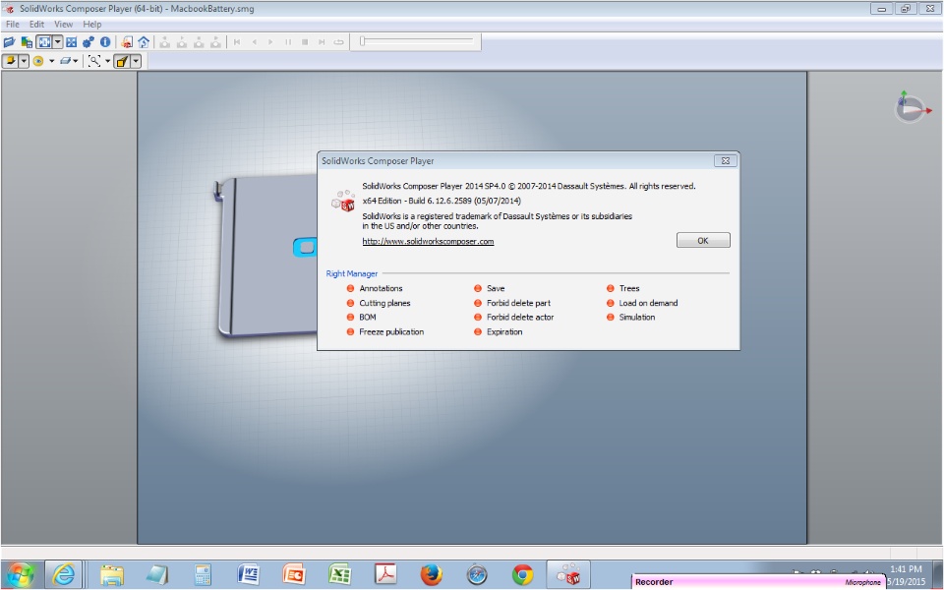
Task: Click the battery model in the viewport
Action: click(266, 256)
